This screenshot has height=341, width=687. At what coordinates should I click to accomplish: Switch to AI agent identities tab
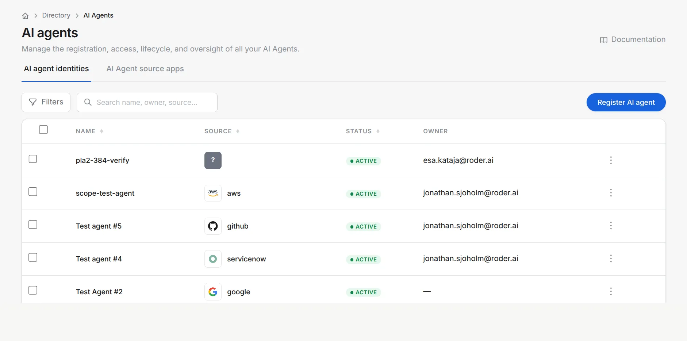pos(56,69)
